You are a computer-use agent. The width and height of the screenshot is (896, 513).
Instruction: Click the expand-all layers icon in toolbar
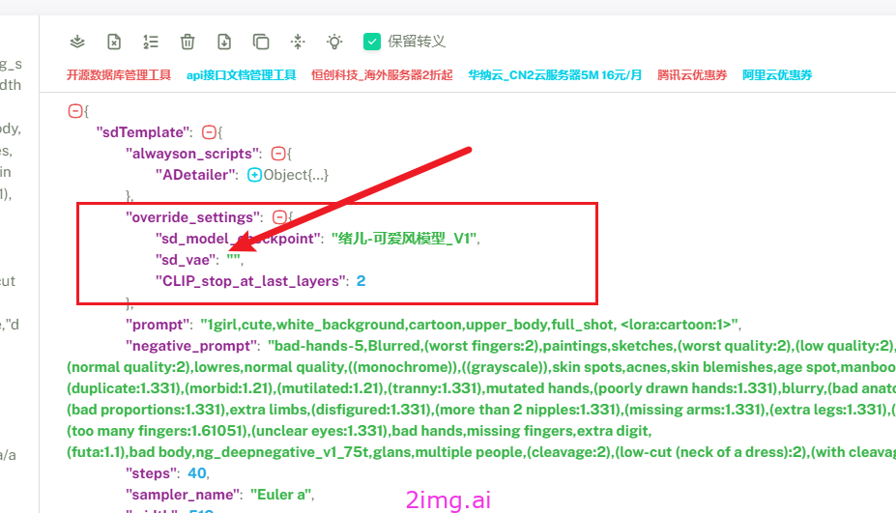pyautogui.click(x=77, y=42)
